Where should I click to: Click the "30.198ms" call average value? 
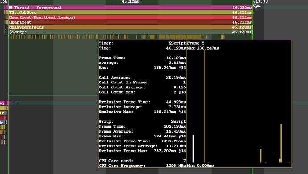coord(176,77)
